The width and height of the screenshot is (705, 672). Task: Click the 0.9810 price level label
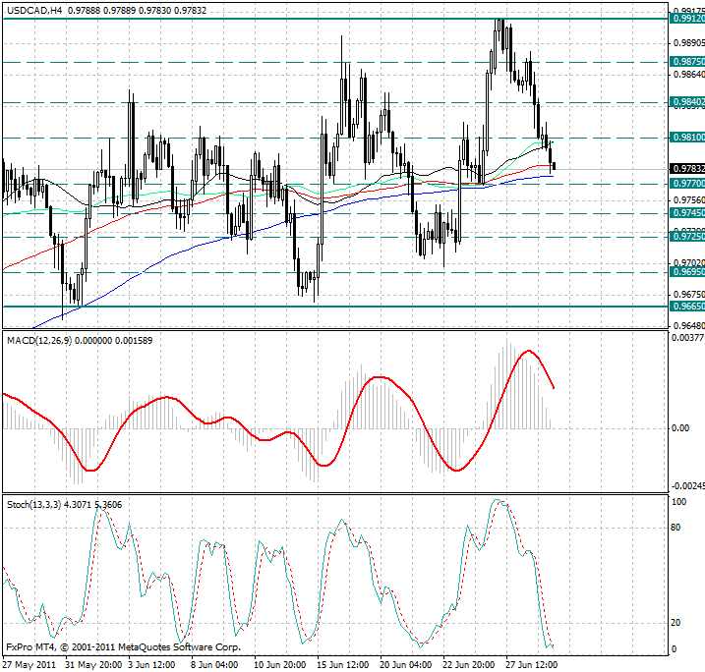pyautogui.click(x=687, y=138)
